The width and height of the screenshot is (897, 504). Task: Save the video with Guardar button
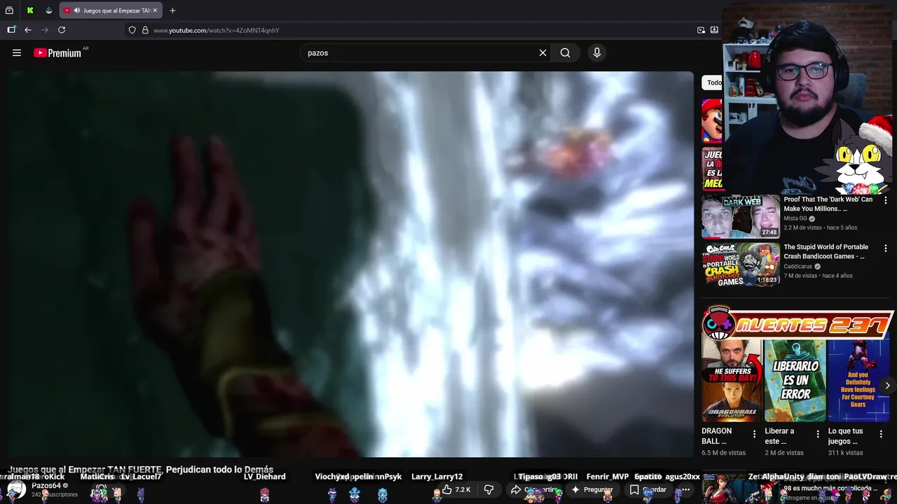pos(650,489)
